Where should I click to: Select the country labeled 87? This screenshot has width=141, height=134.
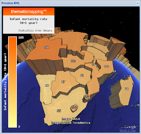click(63, 82)
